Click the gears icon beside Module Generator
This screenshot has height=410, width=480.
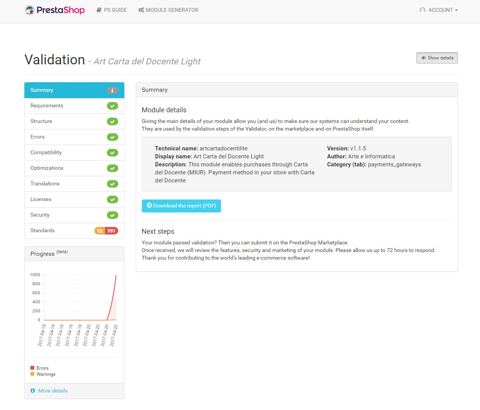141,10
